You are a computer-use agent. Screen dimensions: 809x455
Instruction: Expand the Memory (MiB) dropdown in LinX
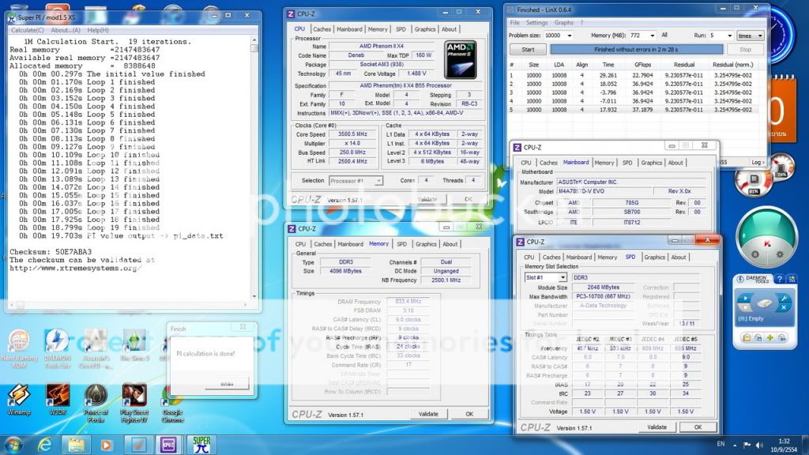(652, 36)
